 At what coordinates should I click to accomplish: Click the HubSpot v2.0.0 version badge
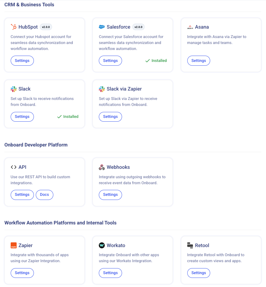(46, 27)
